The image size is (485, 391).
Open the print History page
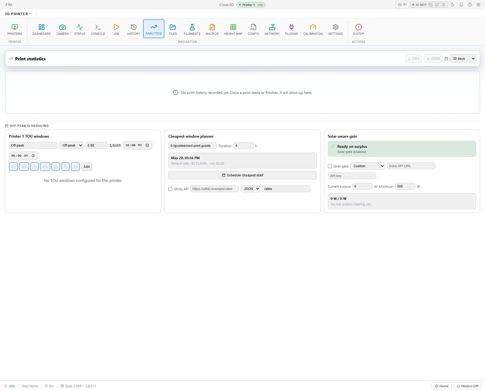(133, 30)
